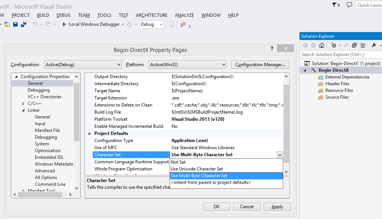Open the DEBUG menu
This screenshot has width=382, height=219.
[63, 15]
